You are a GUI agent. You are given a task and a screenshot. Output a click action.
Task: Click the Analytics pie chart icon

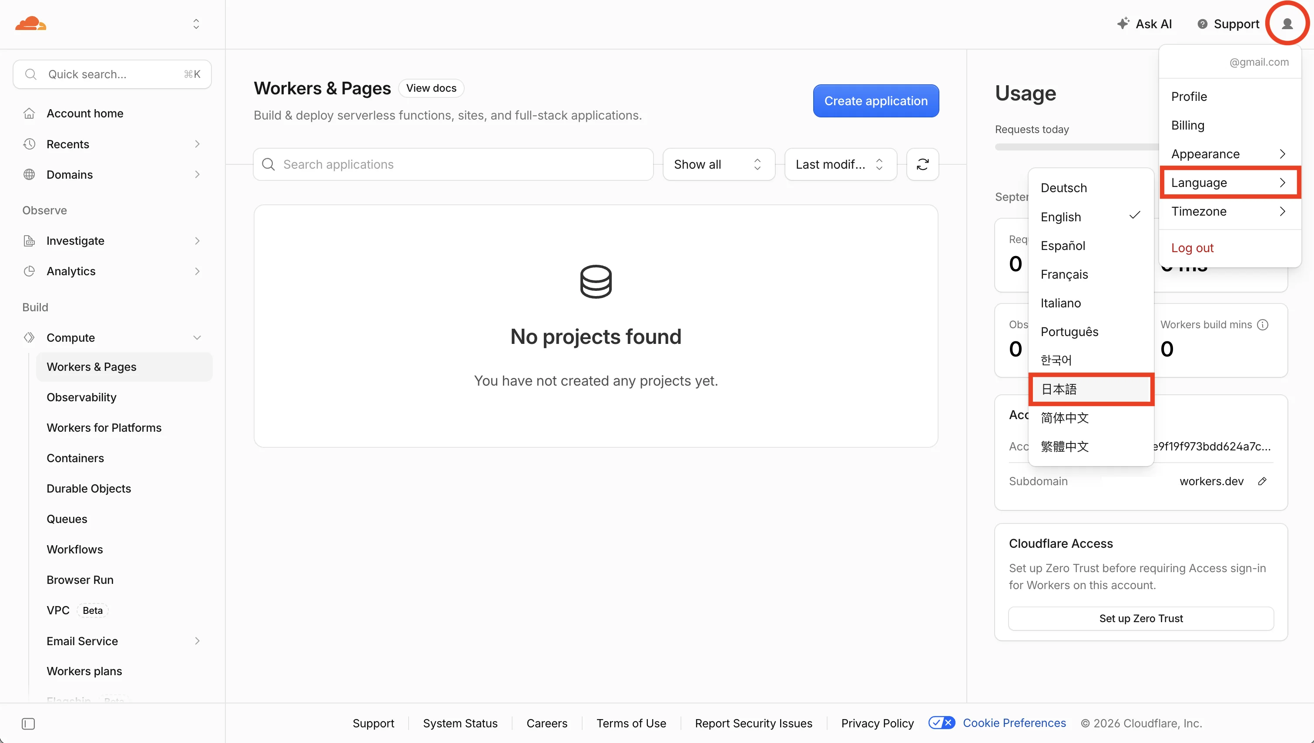coord(29,271)
